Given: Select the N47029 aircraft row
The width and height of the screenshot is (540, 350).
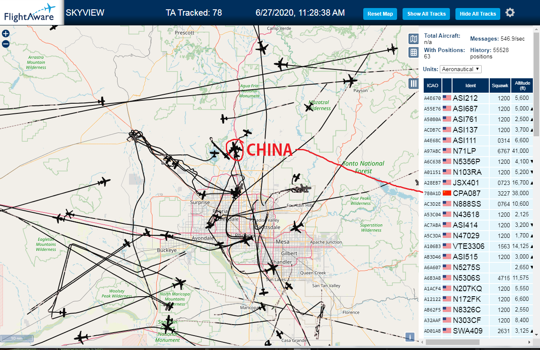Looking at the screenshot, I should pyautogui.click(x=478, y=235).
